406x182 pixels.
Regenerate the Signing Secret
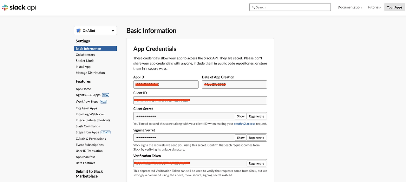256,138
